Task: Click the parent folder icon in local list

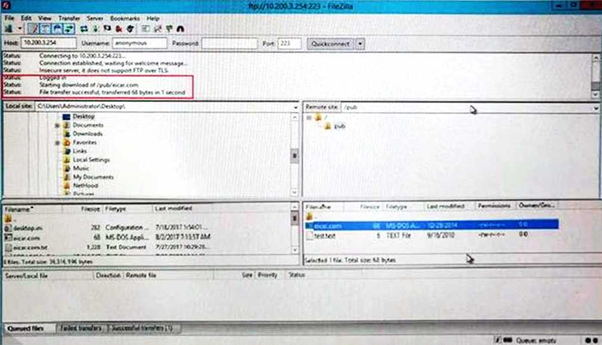Action: coord(8,219)
